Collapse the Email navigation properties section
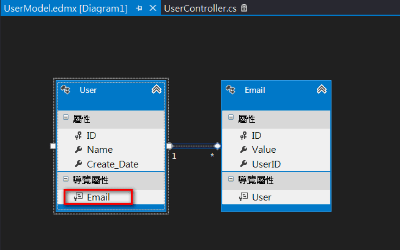Image resolution: width=400 pixels, height=250 pixels. pyautogui.click(x=231, y=180)
